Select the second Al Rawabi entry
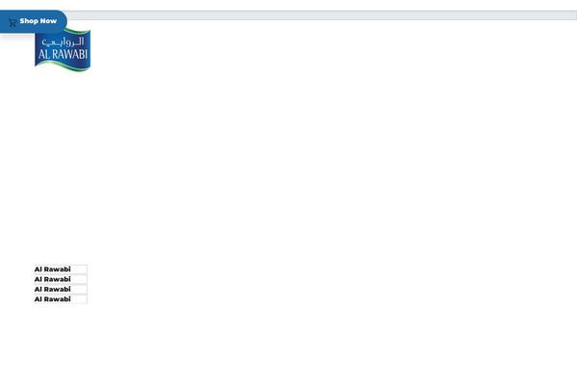 [x=53, y=279]
